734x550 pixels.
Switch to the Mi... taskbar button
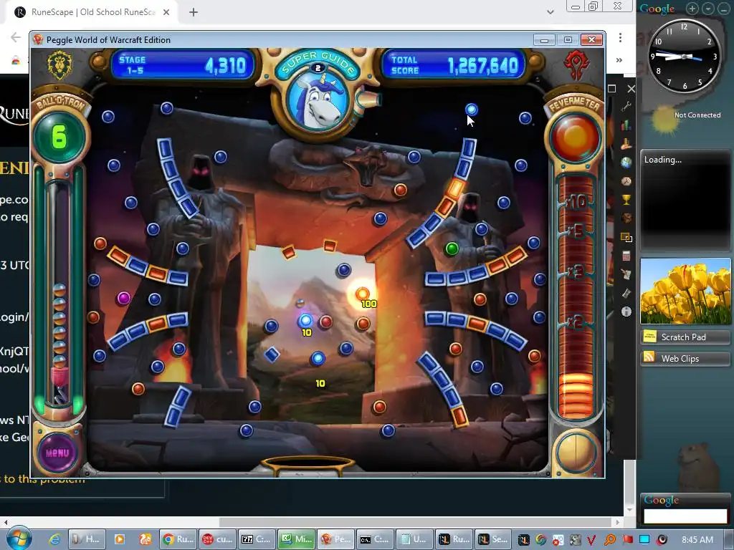tap(296, 539)
